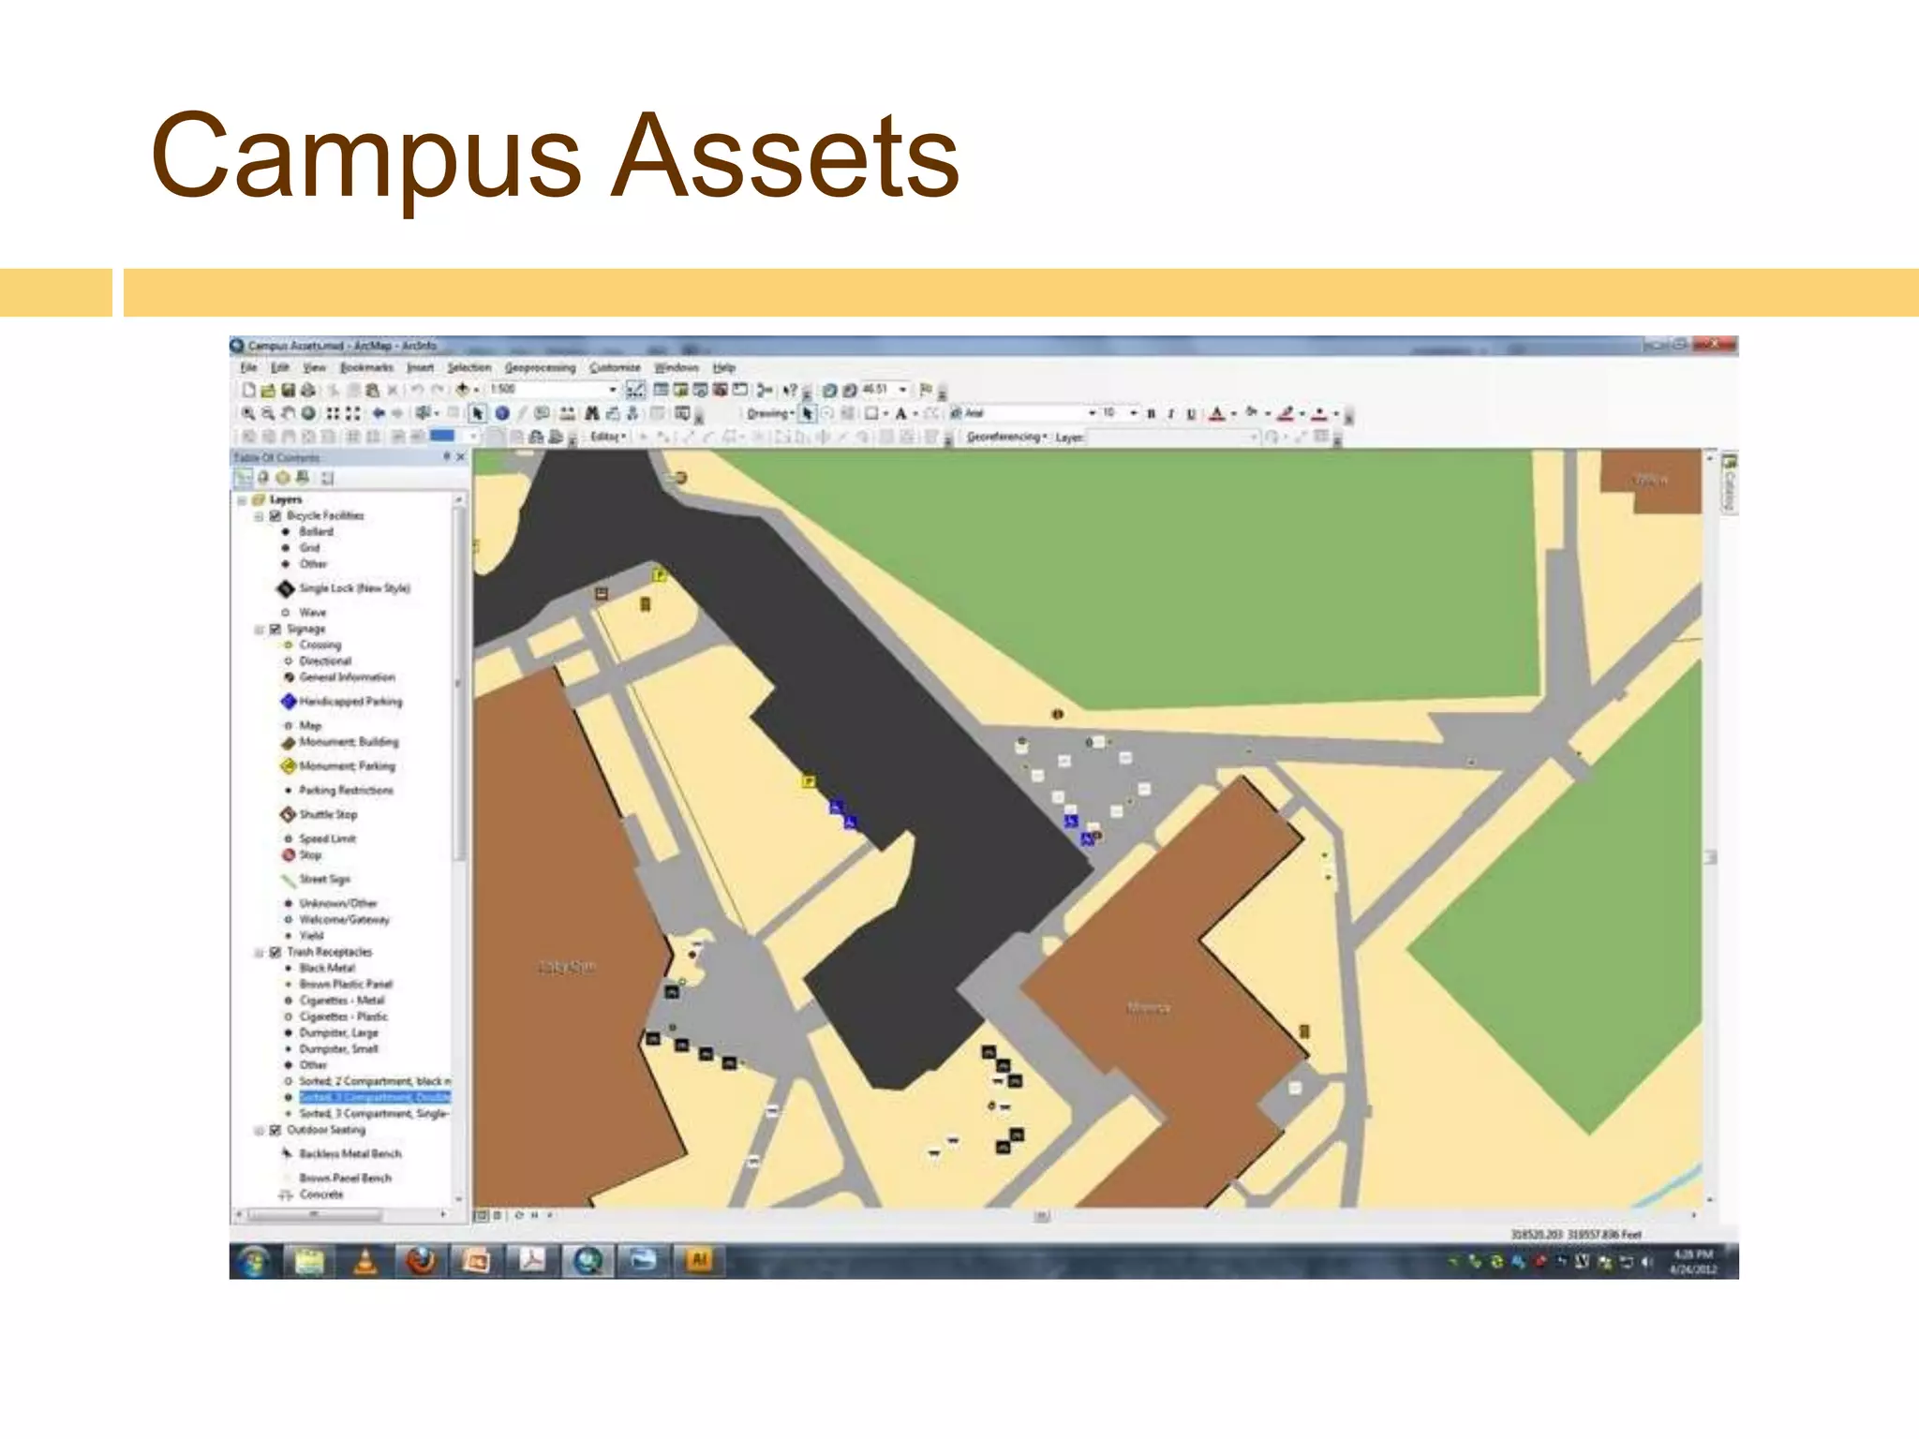Select the Pan hand tool
1919x1439 pixels.
(287, 413)
